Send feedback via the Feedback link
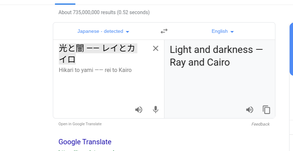This screenshot has height=151, width=293. click(260, 124)
